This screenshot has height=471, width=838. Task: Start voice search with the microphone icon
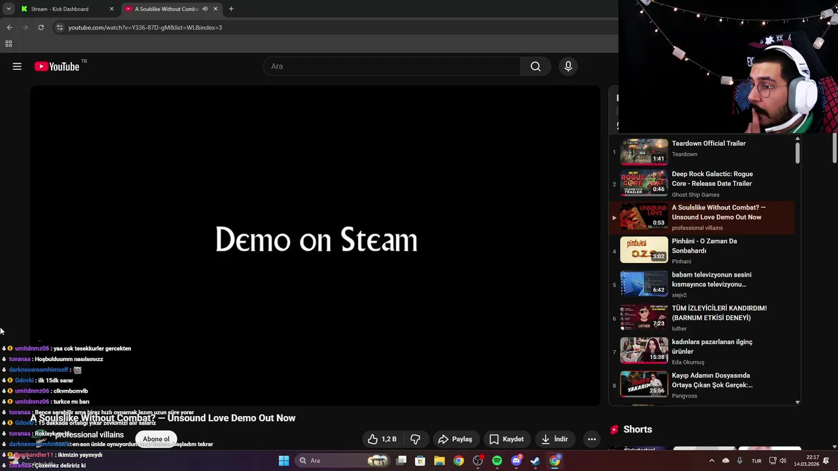568,66
